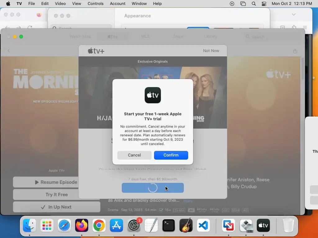Open the Video menu
This screenshot has height=238, width=318.
coord(60,3)
